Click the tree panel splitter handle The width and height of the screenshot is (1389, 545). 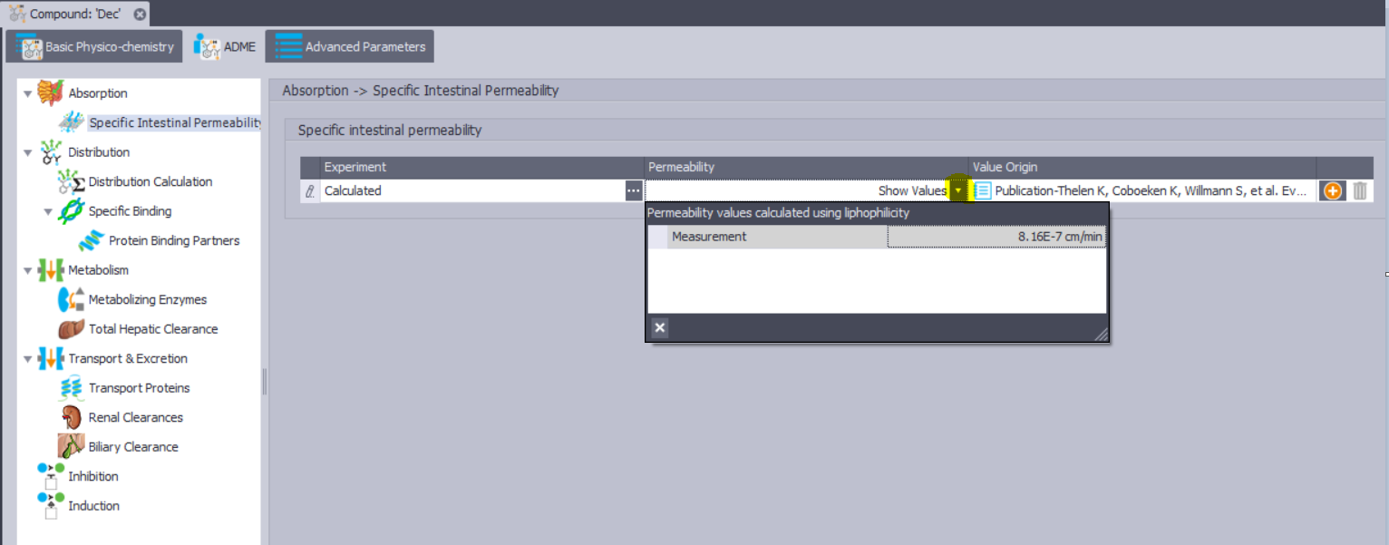click(x=265, y=382)
